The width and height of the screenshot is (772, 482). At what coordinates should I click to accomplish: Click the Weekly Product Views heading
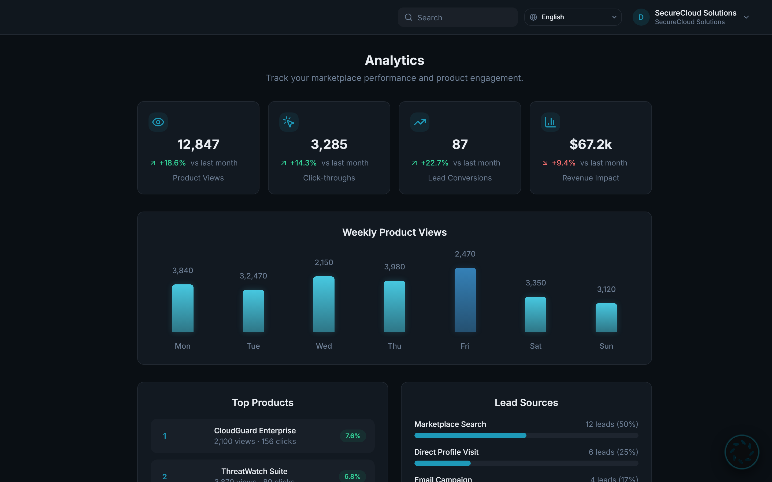(394, 232)
